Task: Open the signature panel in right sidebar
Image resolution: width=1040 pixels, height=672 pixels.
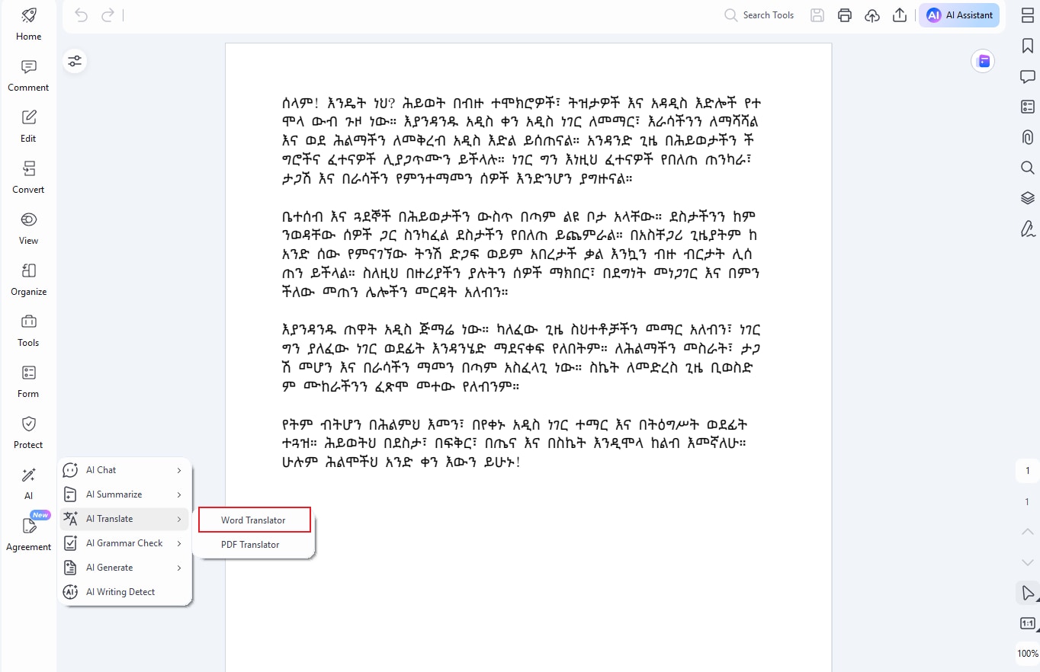Action: click(x=1027, y=229)
